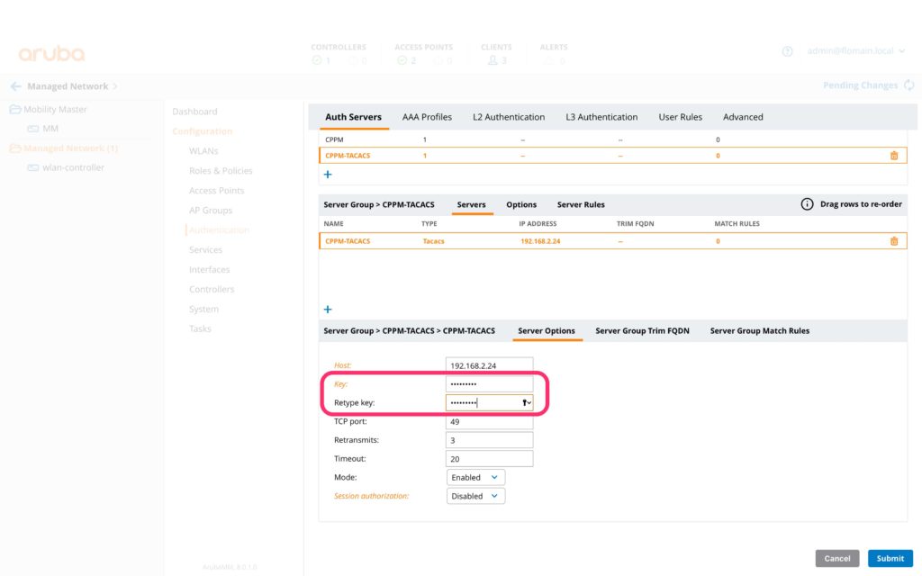Click the folder icon beside Managed Network

16,147
